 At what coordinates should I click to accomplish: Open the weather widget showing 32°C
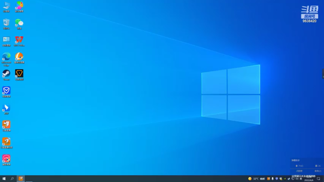256,179
